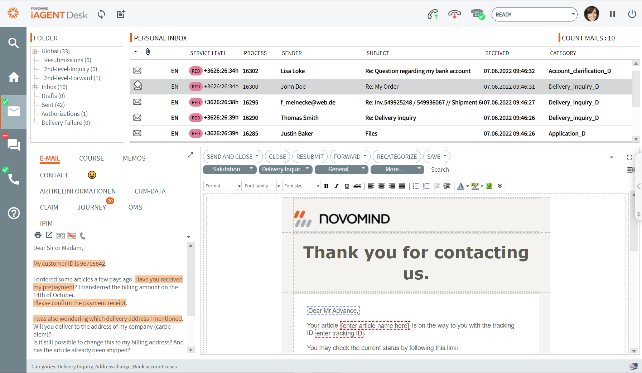Click the gray phone icon under IPIM
The image size is (642, 373).
[83, 236]
